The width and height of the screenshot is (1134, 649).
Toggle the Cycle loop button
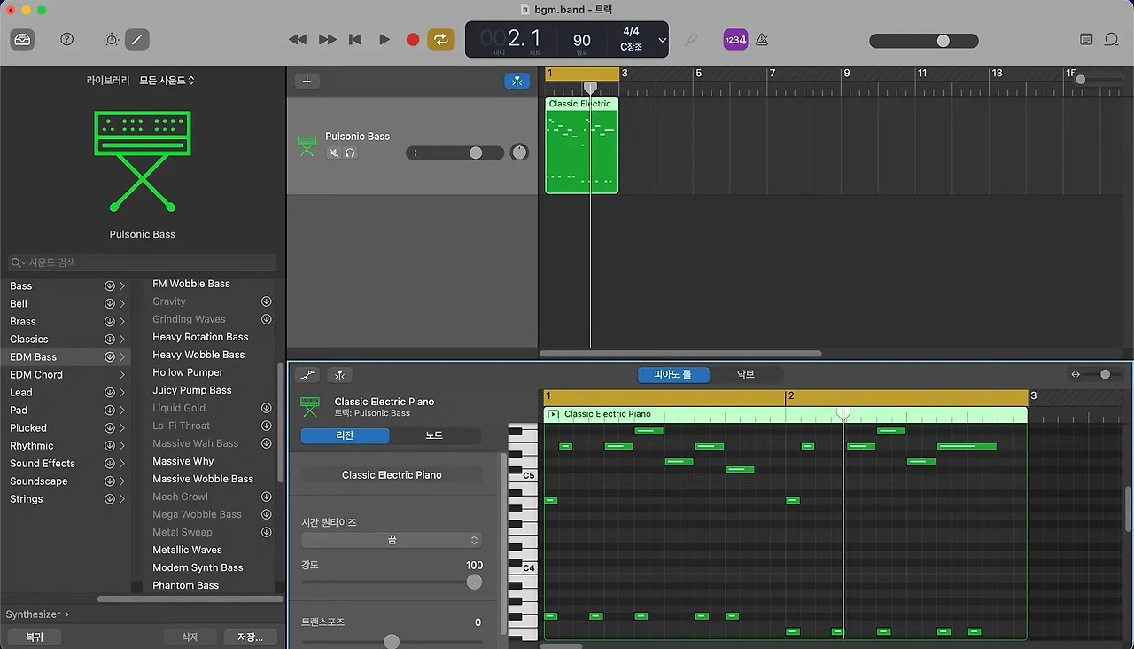(x=440, y=40)
